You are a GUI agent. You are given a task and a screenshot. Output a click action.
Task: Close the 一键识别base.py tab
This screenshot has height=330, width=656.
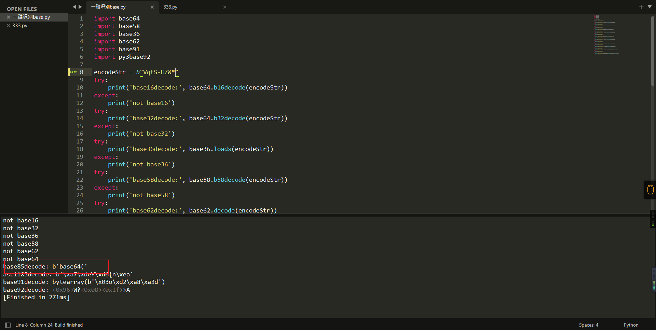coord(152,7)
